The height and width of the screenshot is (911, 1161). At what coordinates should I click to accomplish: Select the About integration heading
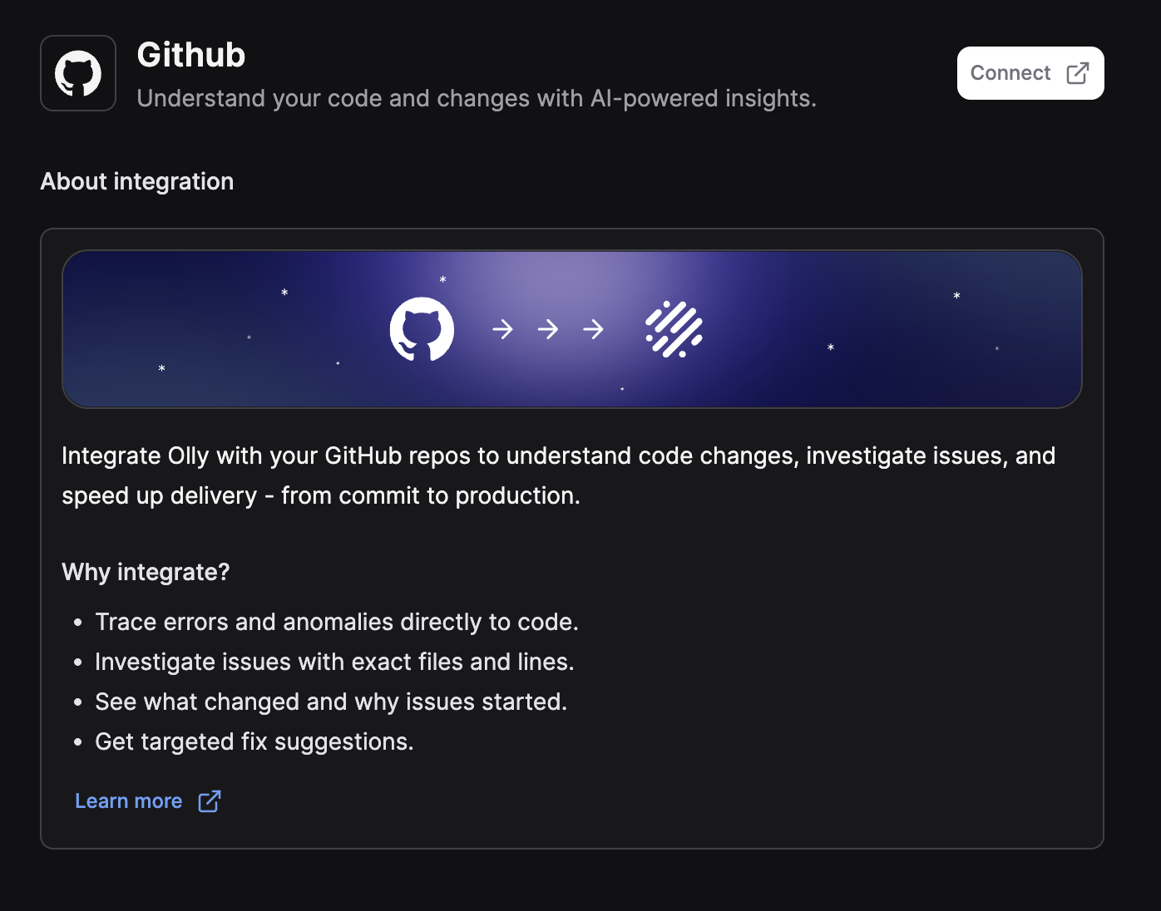coord(136,181)
